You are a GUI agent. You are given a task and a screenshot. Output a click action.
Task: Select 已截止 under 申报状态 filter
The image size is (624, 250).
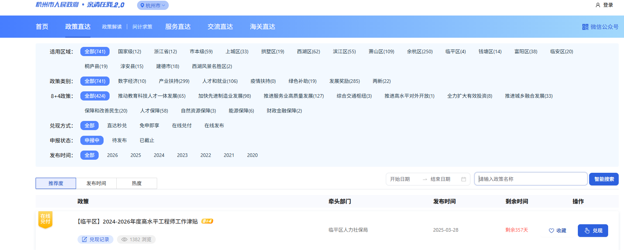coord(147,140)
